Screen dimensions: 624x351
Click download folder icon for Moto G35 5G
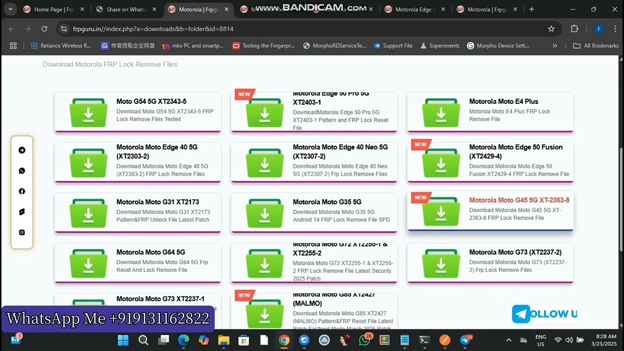coord(265,213)
